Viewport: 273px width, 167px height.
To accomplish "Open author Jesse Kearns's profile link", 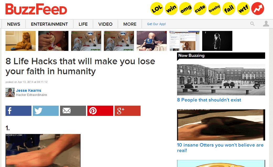I will coord(29,90).
